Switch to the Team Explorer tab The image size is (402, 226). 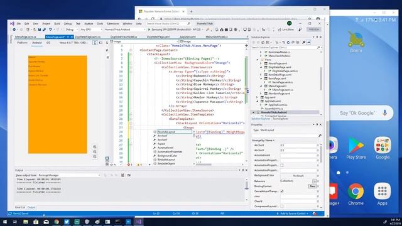click(x=280, y=119)
